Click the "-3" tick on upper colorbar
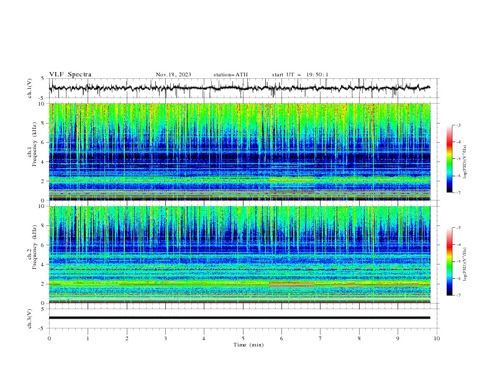The image size is (492, 380). click(x=458, y=125)
